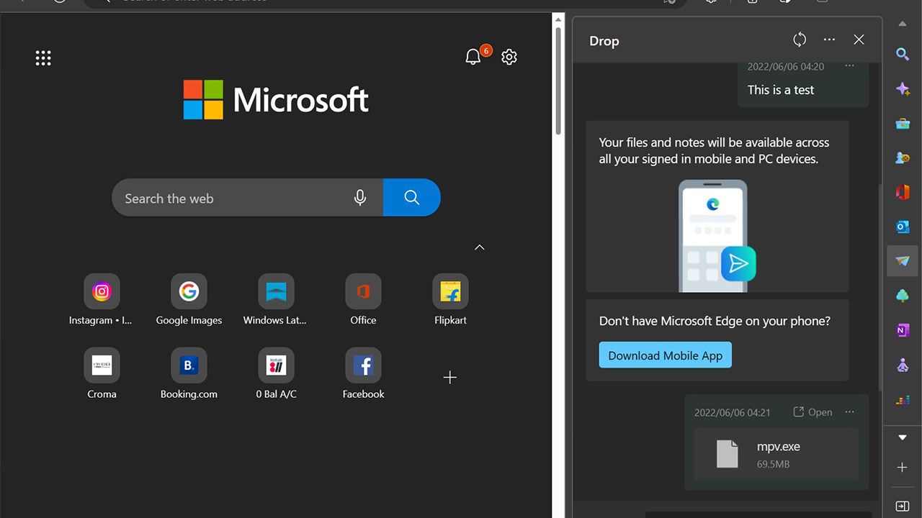Viewport: 922px width, 518px height.
Task: Start voice search with the microphone
Action: pyautogui.click(x=360, y=198)
